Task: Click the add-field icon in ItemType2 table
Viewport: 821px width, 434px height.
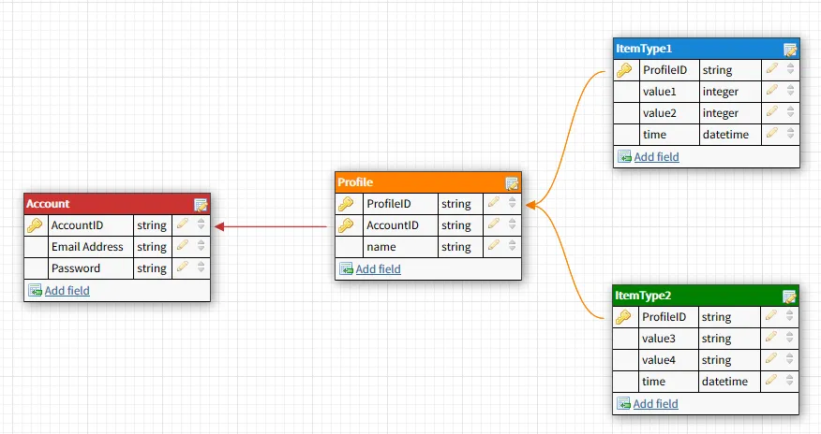Action: (x=623, y=404)
